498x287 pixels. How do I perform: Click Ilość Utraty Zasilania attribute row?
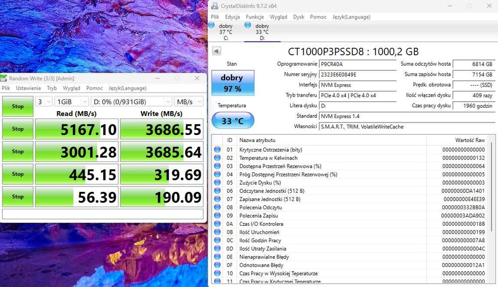(x=350, y=249)
